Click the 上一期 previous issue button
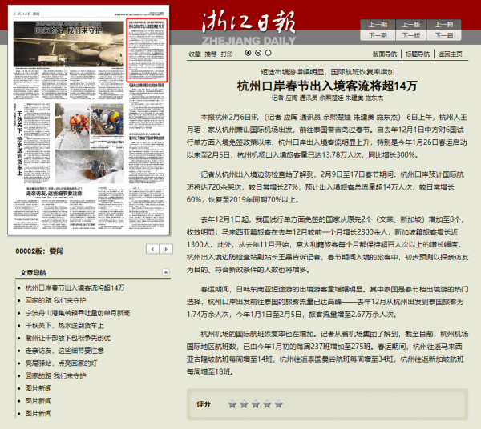 click(378, 25)
